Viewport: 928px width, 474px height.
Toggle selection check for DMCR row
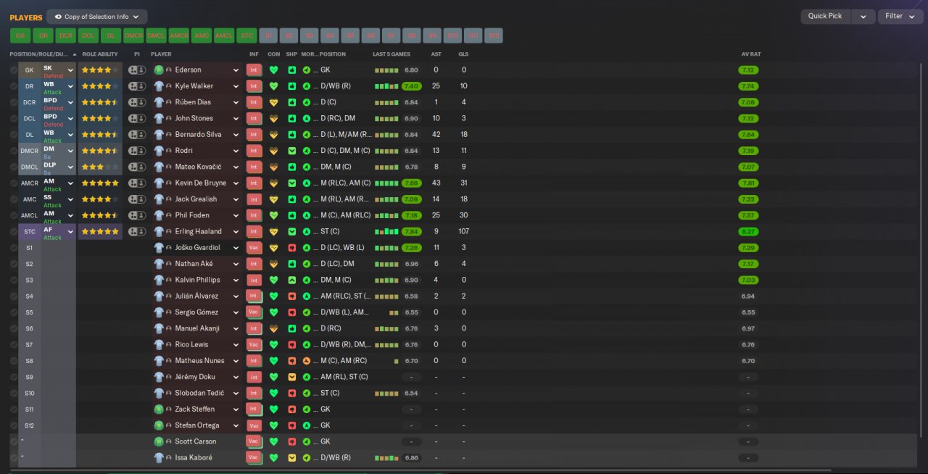(x=14, y=151)
